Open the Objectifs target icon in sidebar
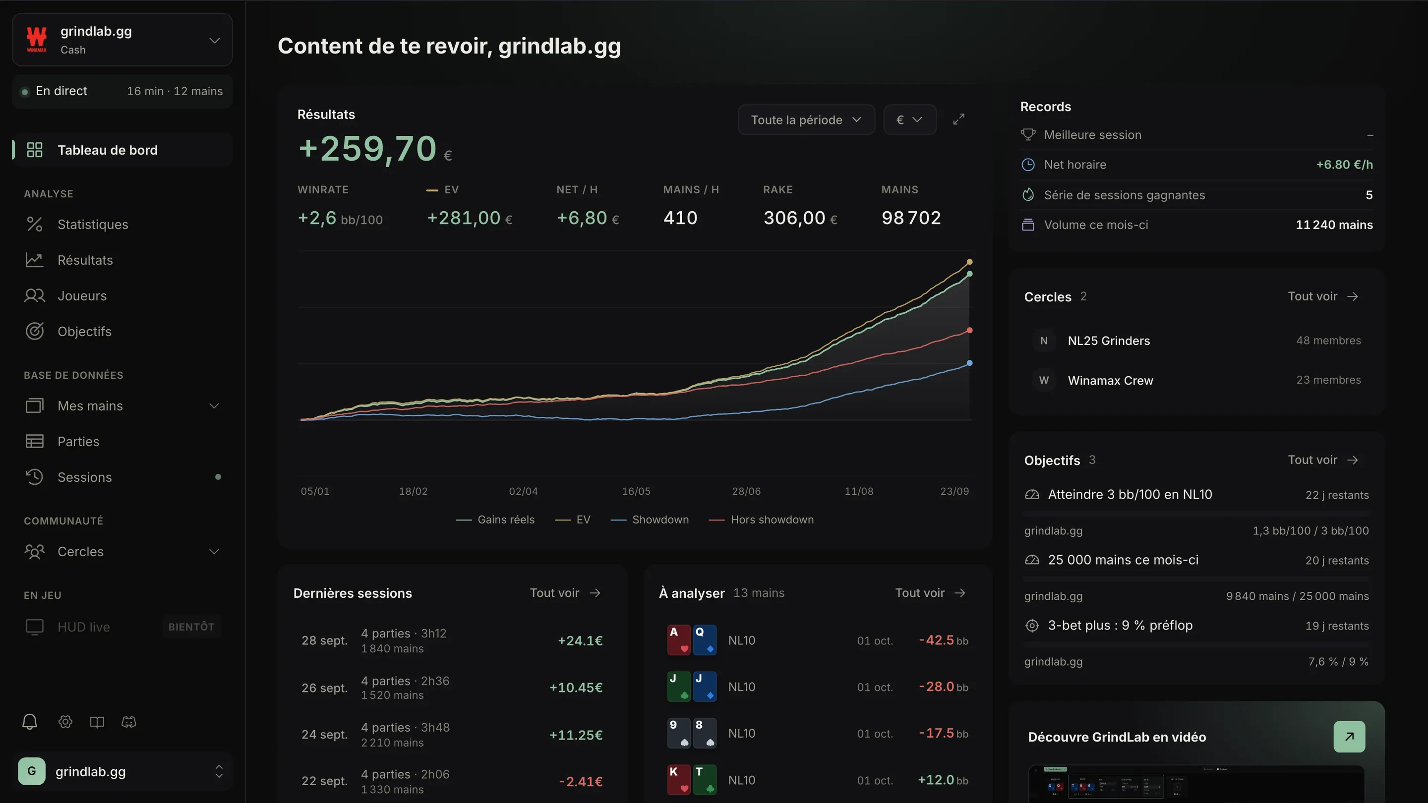 [x=34, y=332]
